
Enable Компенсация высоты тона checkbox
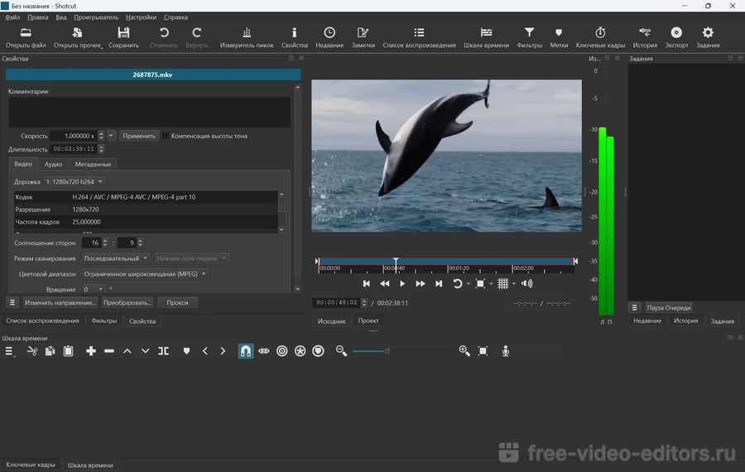click(166, 136)
